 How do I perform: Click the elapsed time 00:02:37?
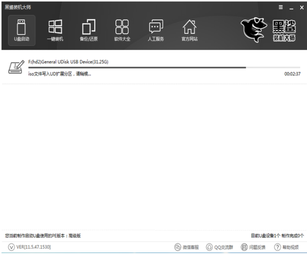coord(292,74)
